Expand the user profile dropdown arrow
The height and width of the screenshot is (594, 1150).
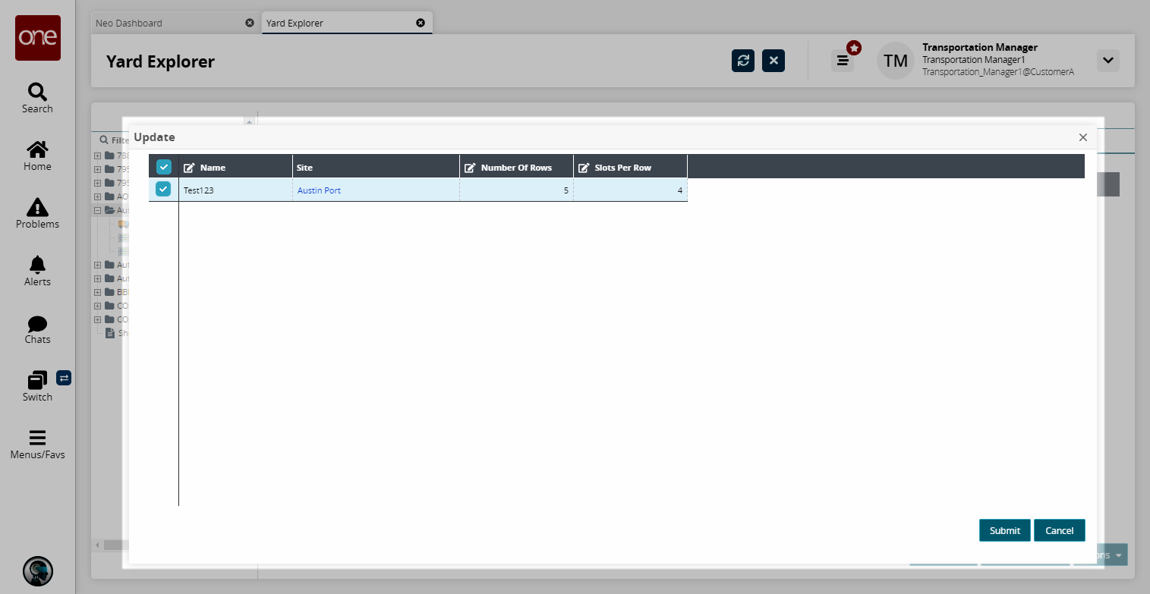point(1108,61)
